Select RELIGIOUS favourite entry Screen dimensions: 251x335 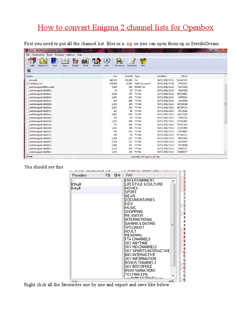click(x=134, y=216)
